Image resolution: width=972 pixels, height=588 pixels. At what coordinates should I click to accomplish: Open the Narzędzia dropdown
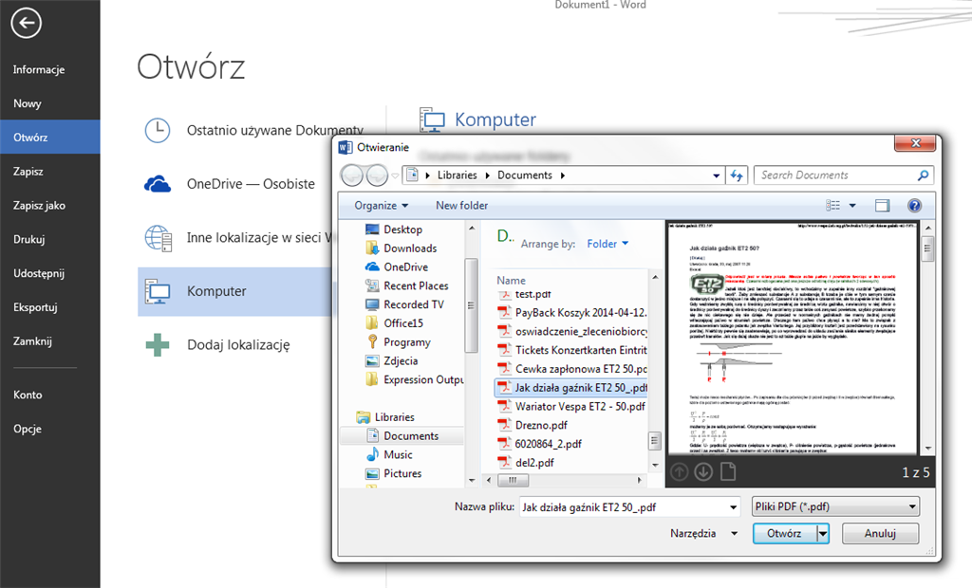point(703,534)
